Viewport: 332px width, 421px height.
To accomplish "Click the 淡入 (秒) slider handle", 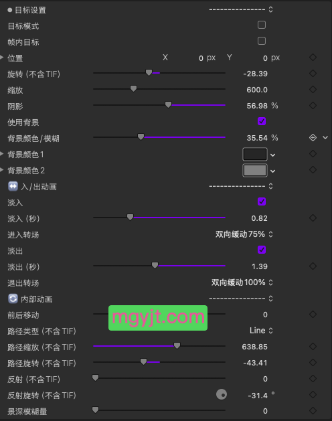I will click(x=130, y=218).
